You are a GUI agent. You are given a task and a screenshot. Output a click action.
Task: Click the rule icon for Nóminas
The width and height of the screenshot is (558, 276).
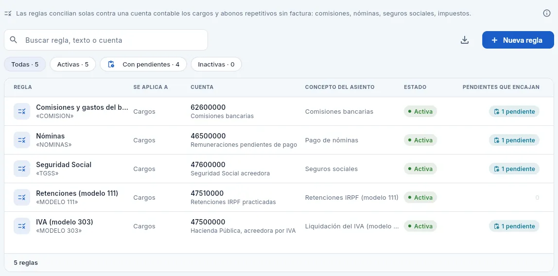point(22,140)
